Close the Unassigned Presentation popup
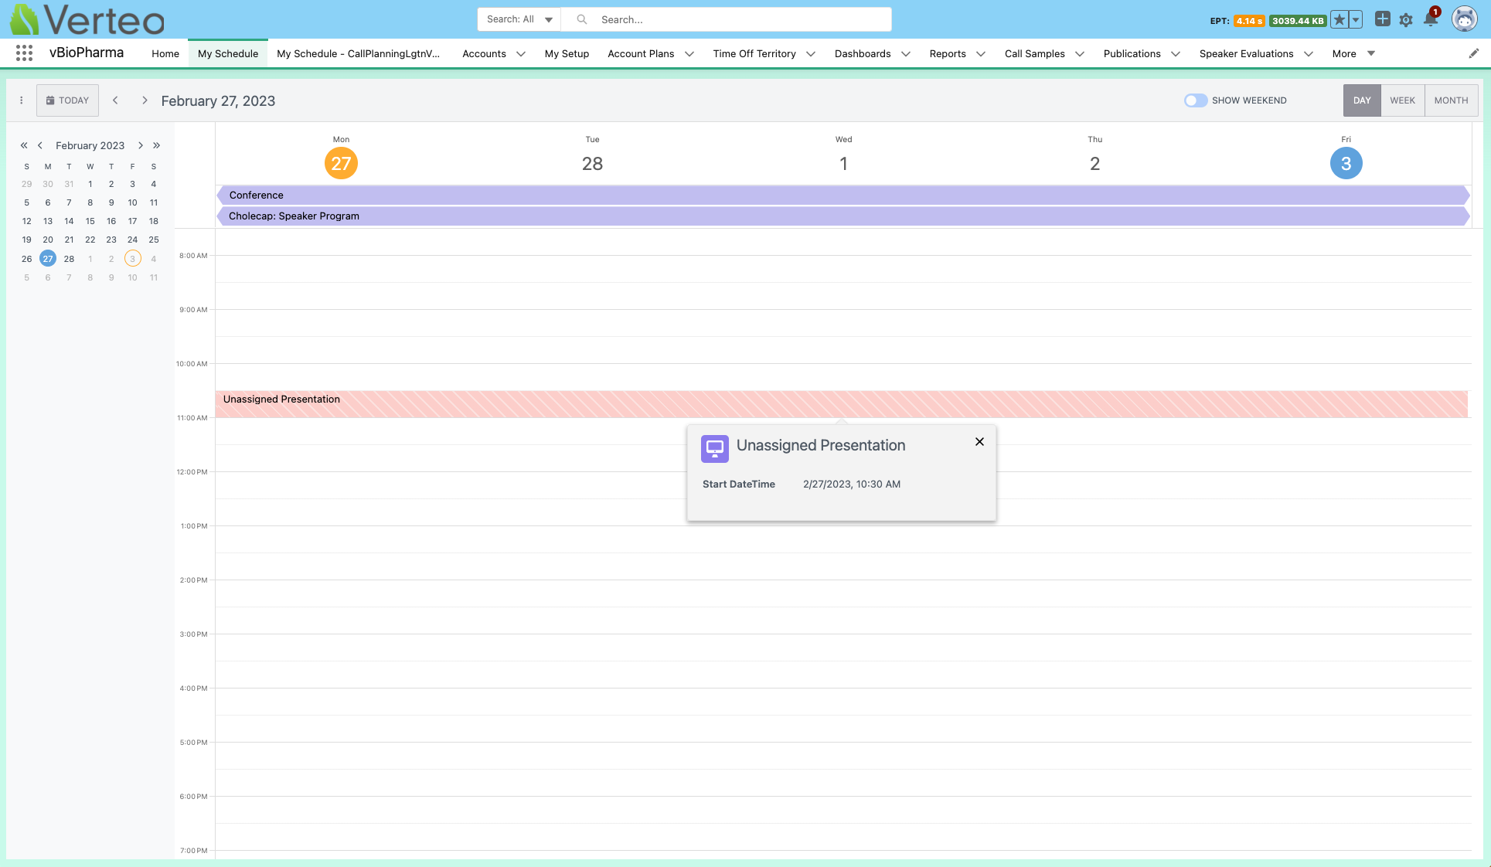Screen dimensions: 1491x867 point(979,442)
